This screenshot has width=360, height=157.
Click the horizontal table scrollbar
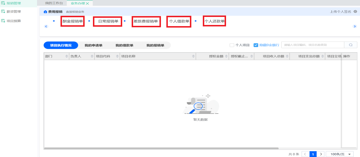click(161, 148)
